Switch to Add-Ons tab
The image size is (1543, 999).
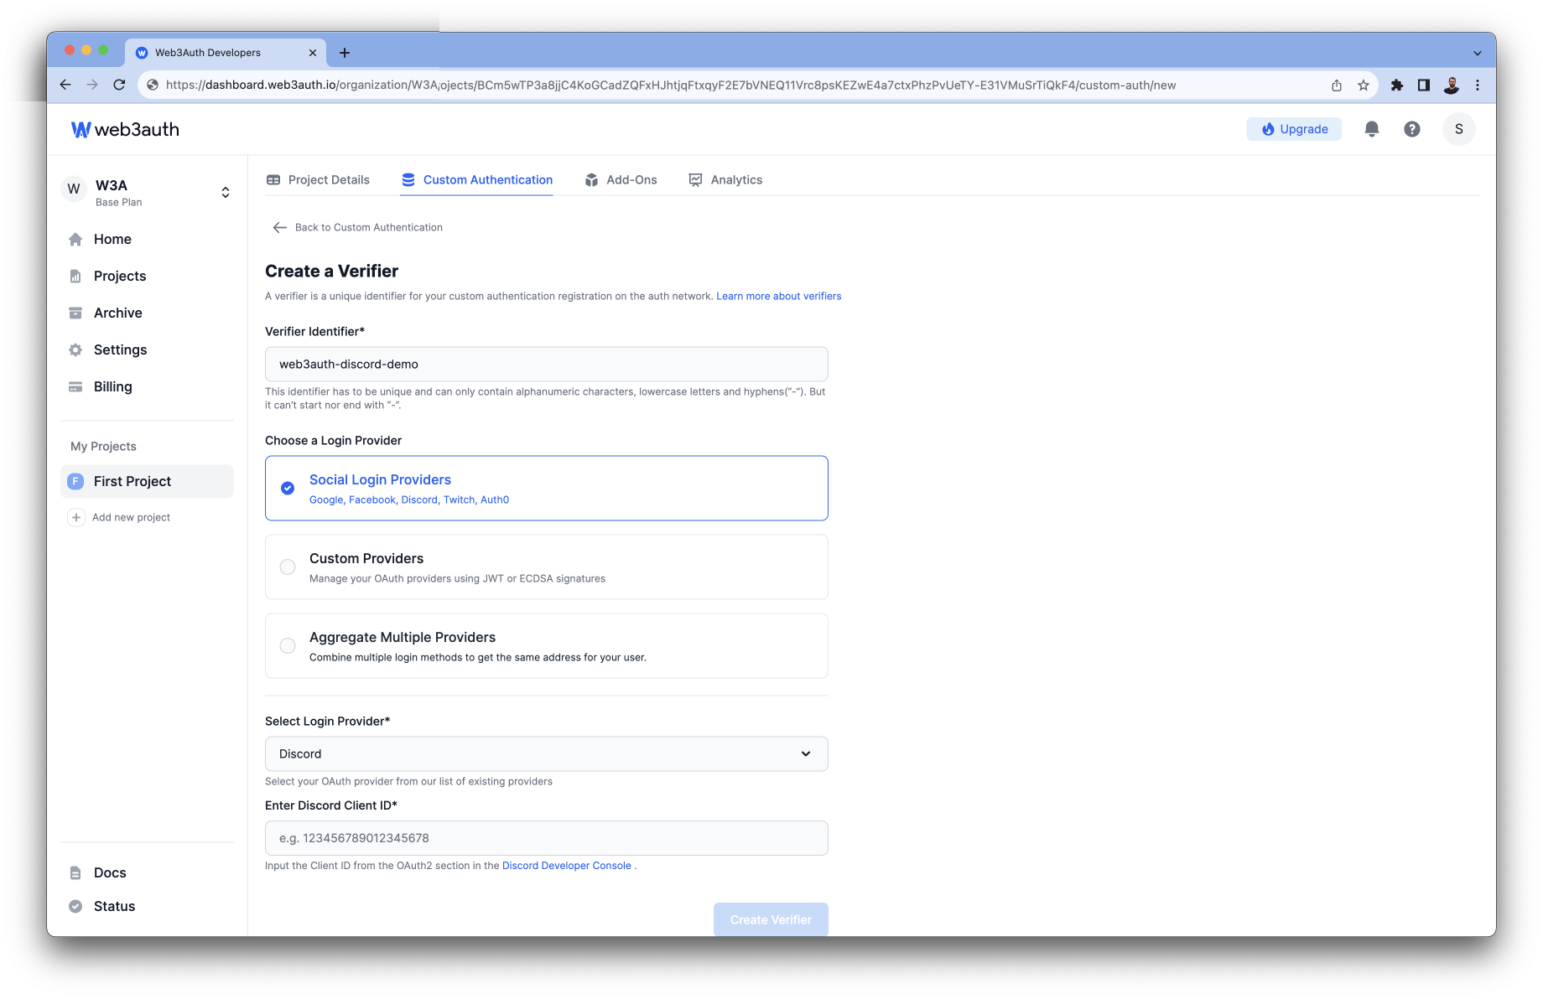pos(621,179)
